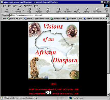Image resolution: width=110 pixels, height=100 pixels.
Task: Maximize the Internet Explorer window
Action: pos(105,2)
